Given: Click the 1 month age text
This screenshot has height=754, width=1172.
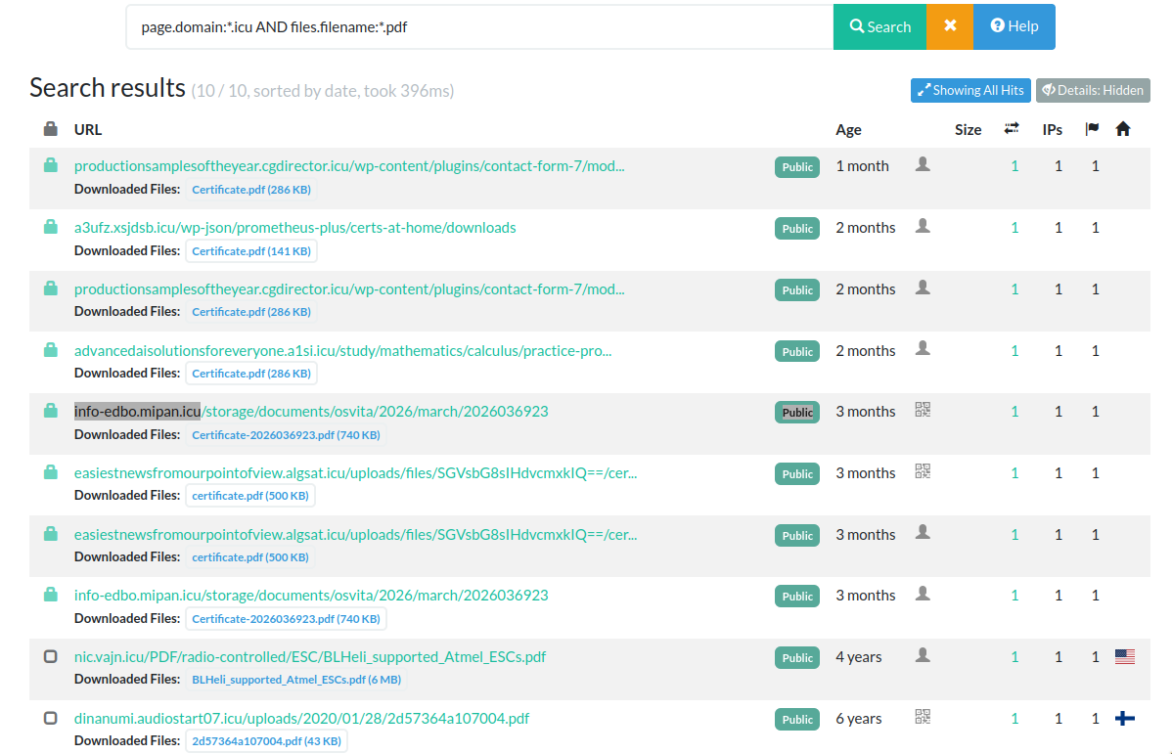Looking at the screenshot, I should 863,166.
